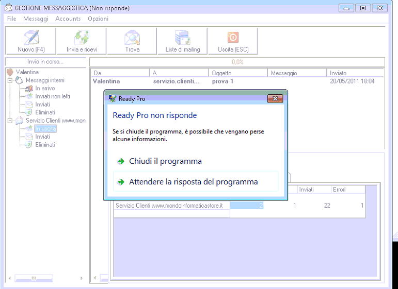
Task: Click the folder tree horizontal scrollbar thumb
Action: [x=34, y=278]
